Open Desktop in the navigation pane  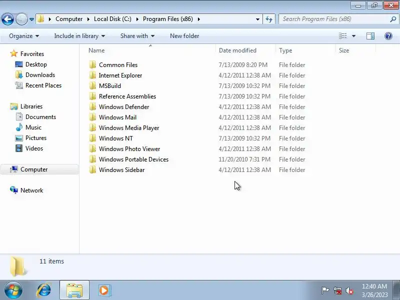click(x=36, y=64)
